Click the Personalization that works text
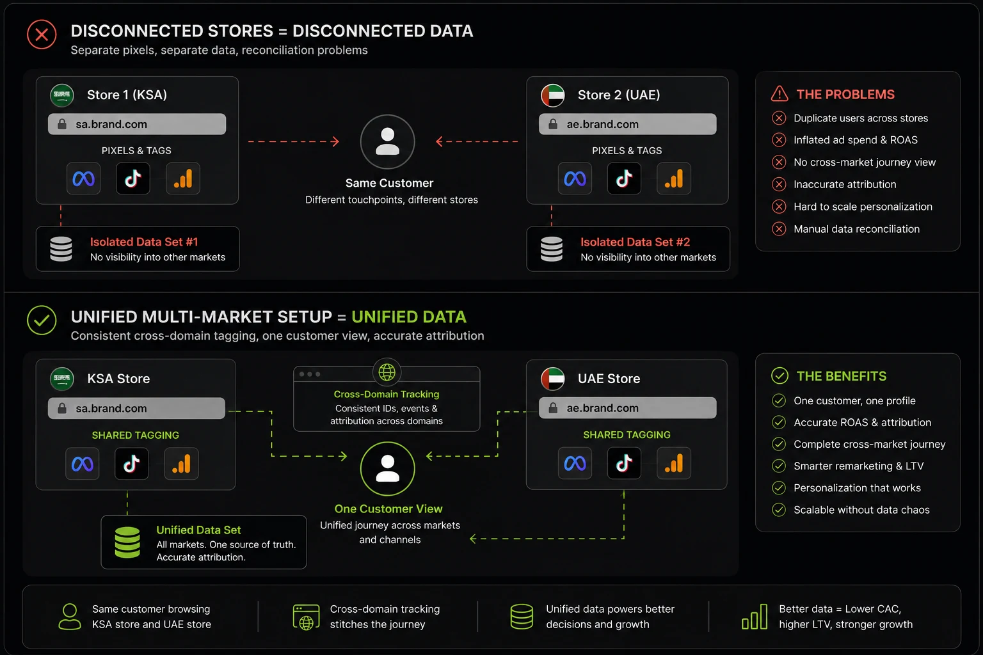Viewport: 983px width, 655px height. pyautogui.click(x=857, y=488)
